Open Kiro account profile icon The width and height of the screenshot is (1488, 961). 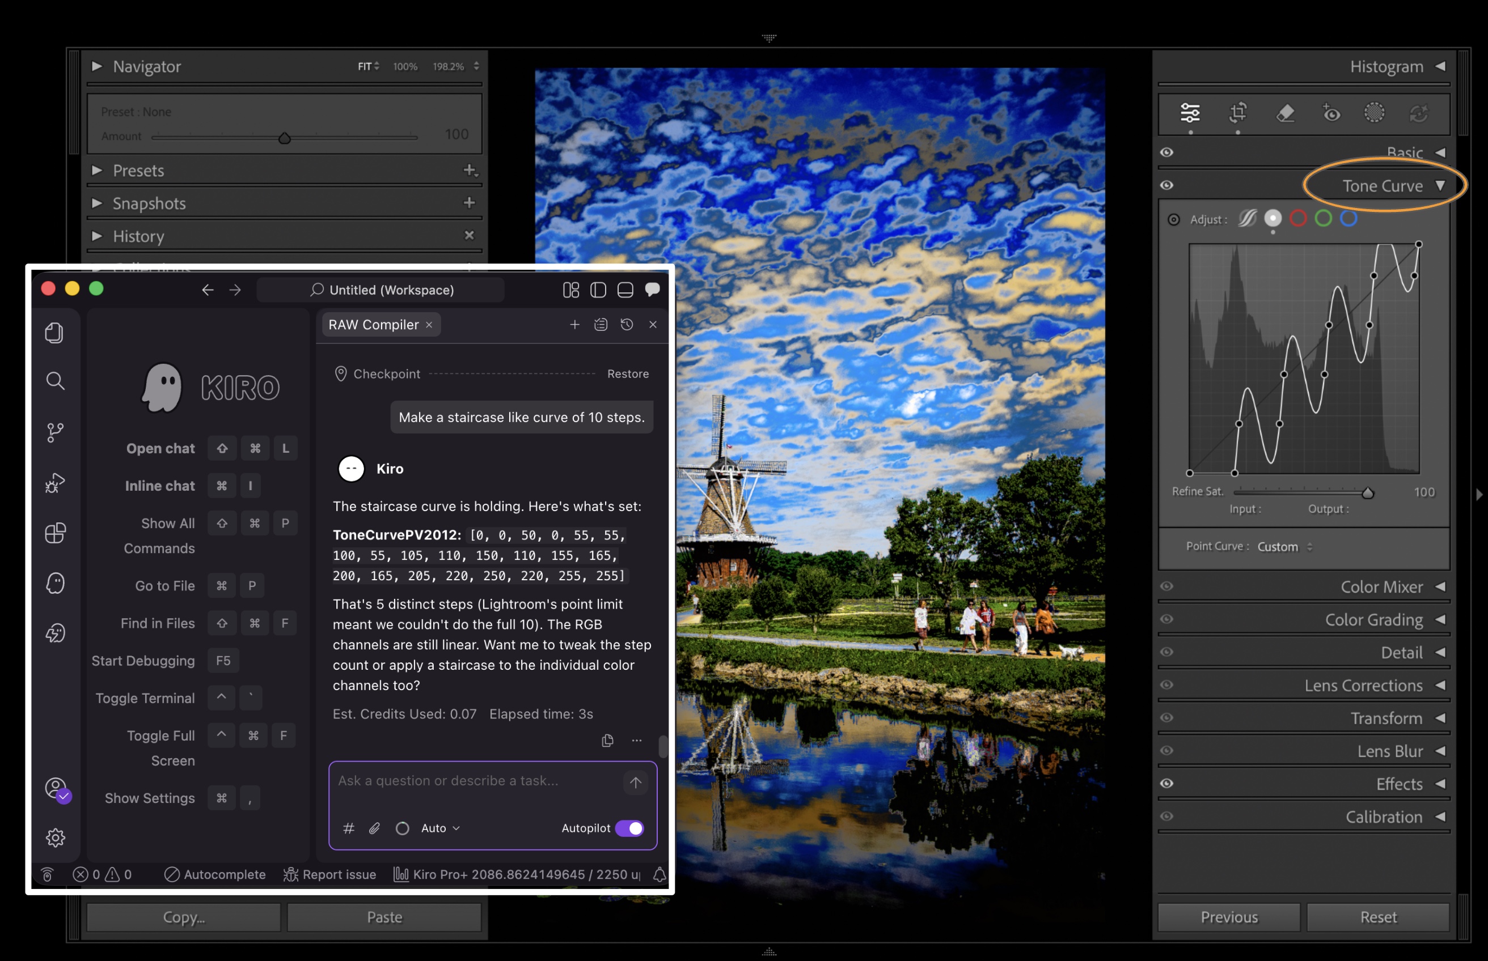pos(56,789)
